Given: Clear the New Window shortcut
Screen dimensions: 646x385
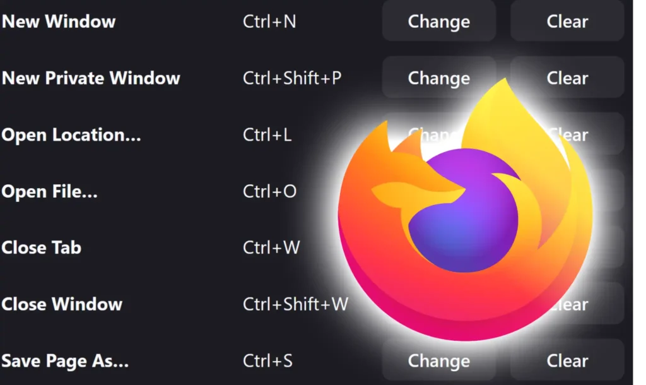Looking at the screenshot, I should pos(567,21).
